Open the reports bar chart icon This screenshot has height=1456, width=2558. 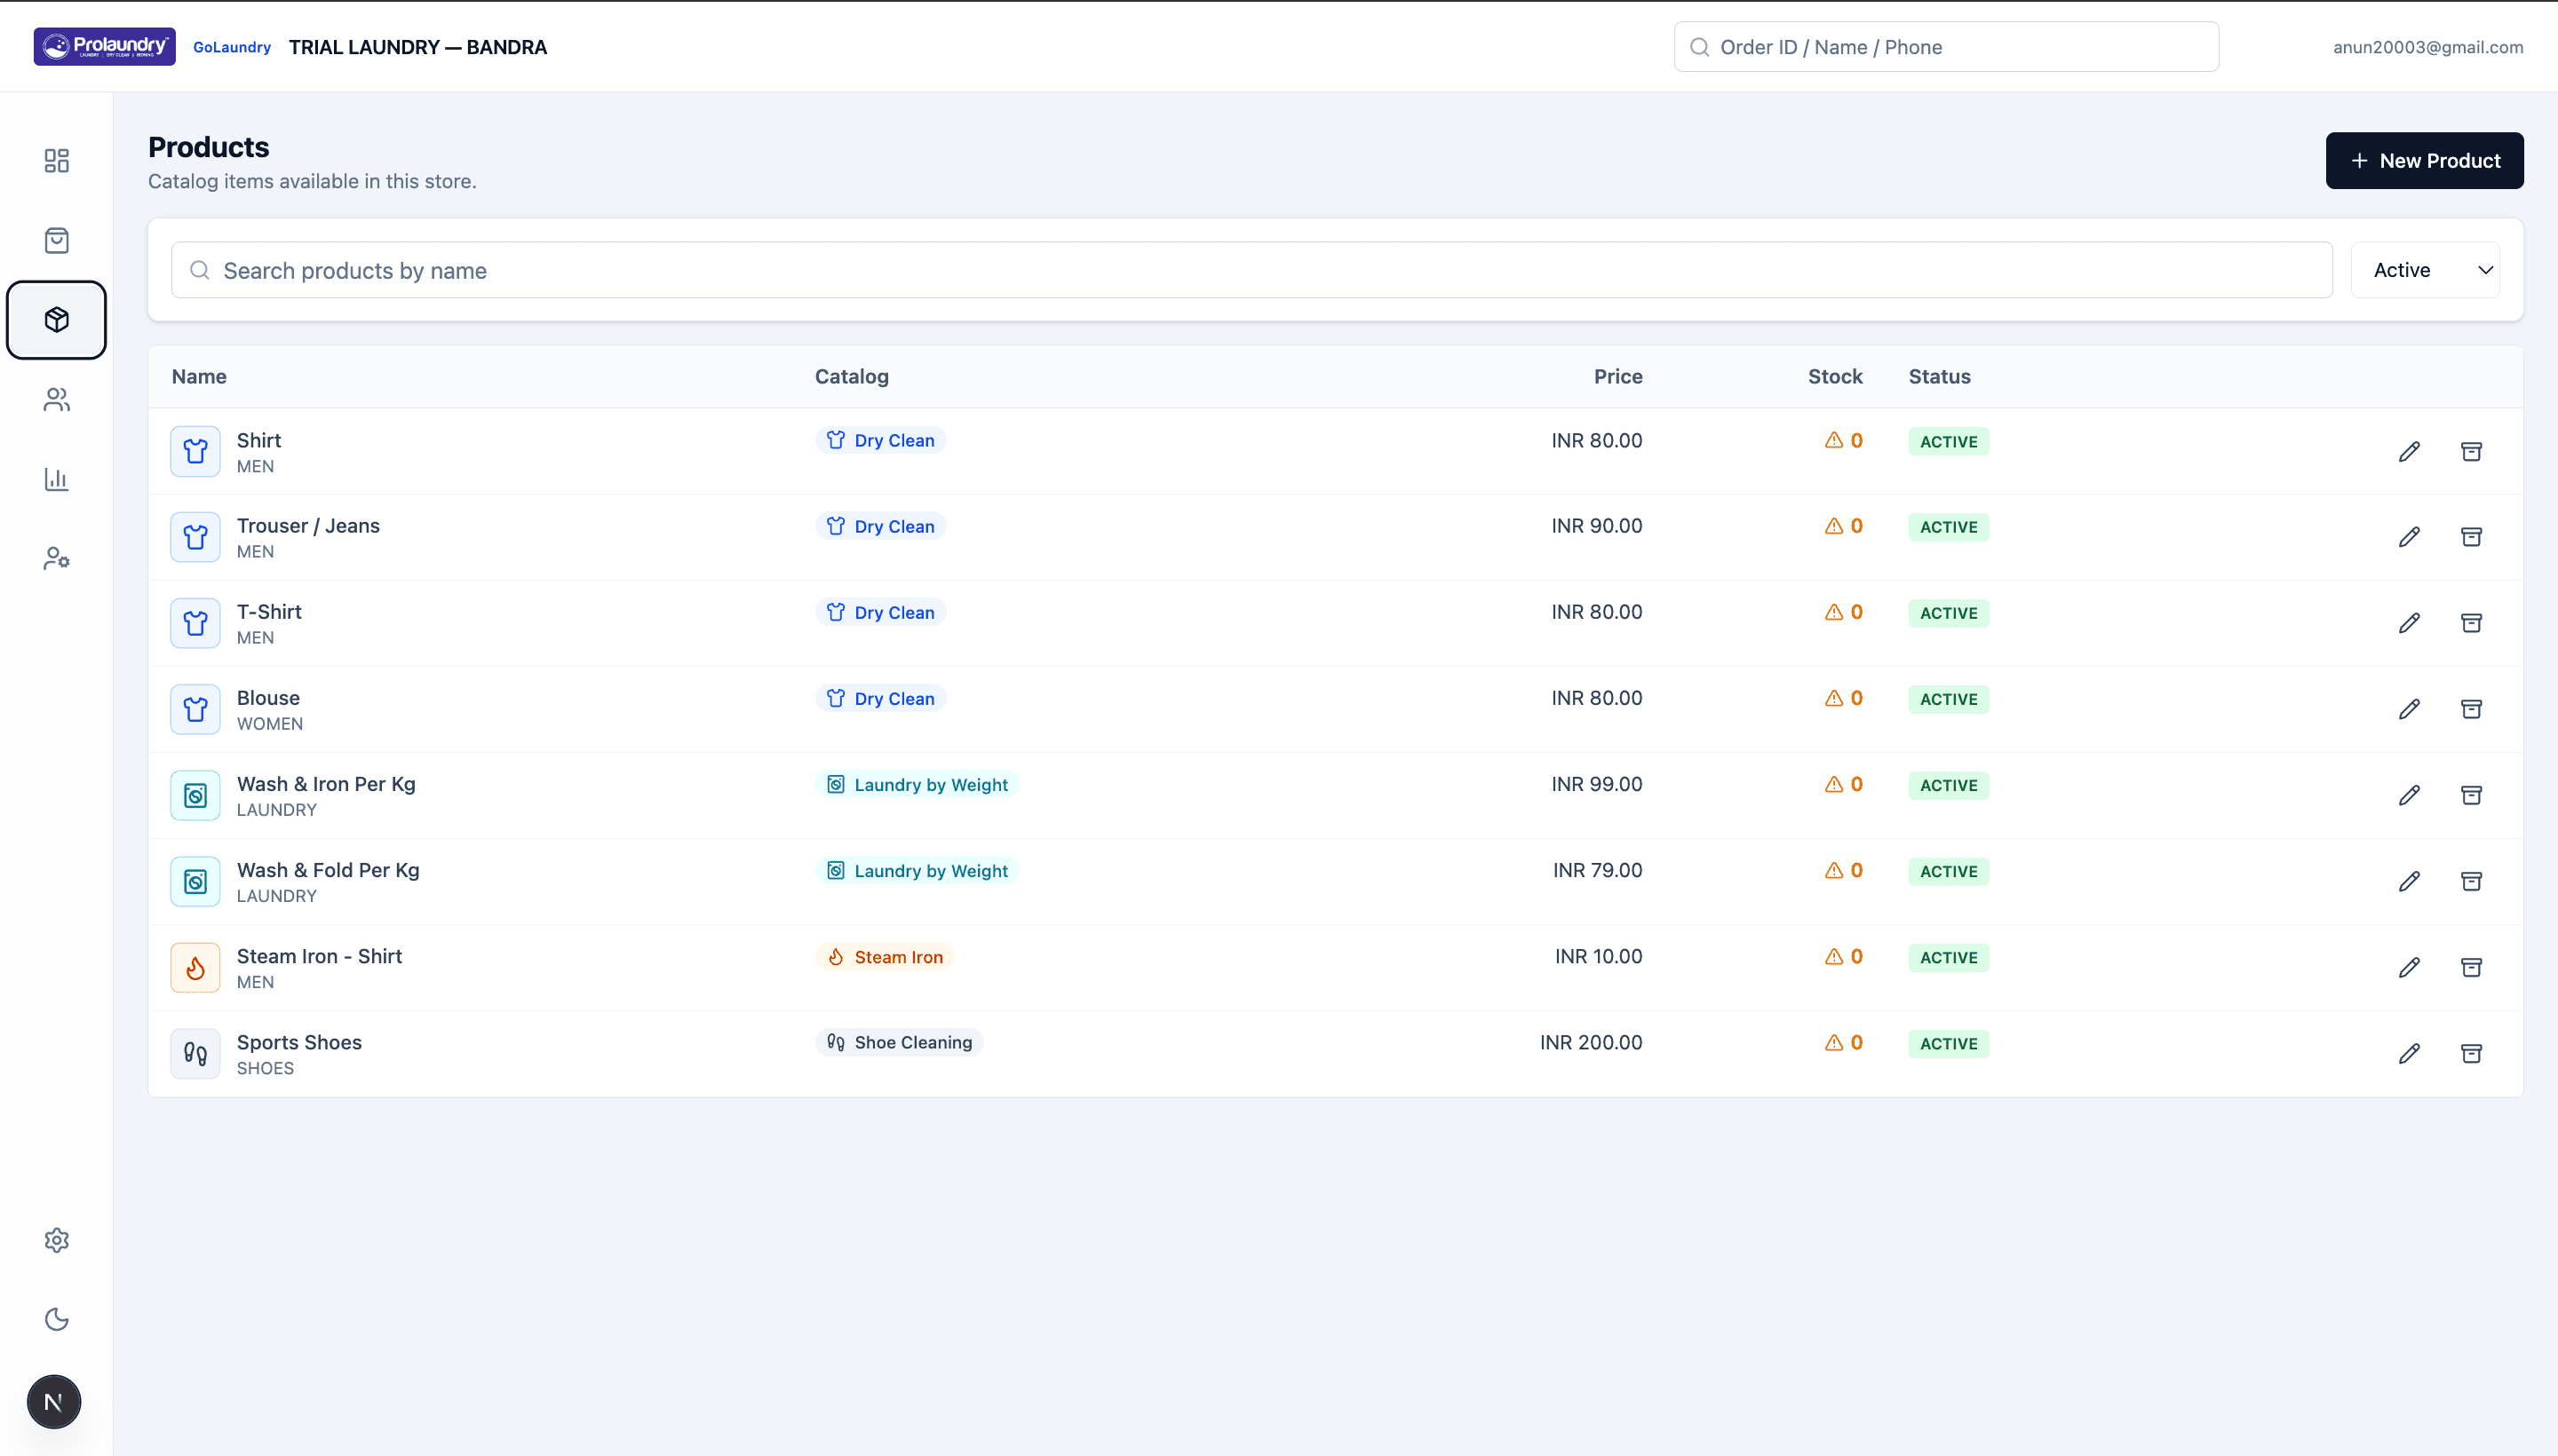point(56,479)
